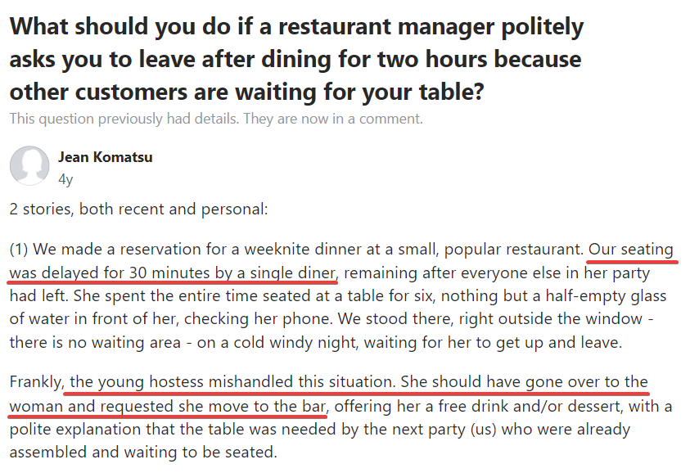Click the "2 stories, both recent and personal" line
The image size is (690, 473).
pyautogui.click(x=138, y=209)
